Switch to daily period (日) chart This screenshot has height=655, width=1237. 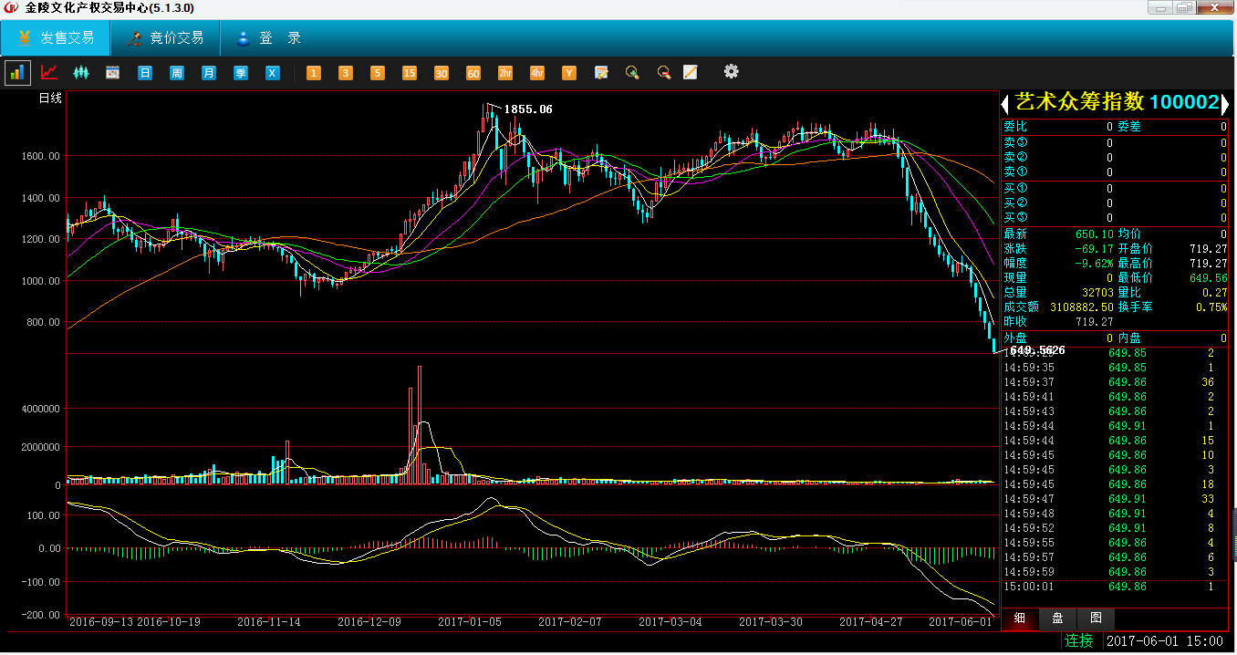coord(145,72)
